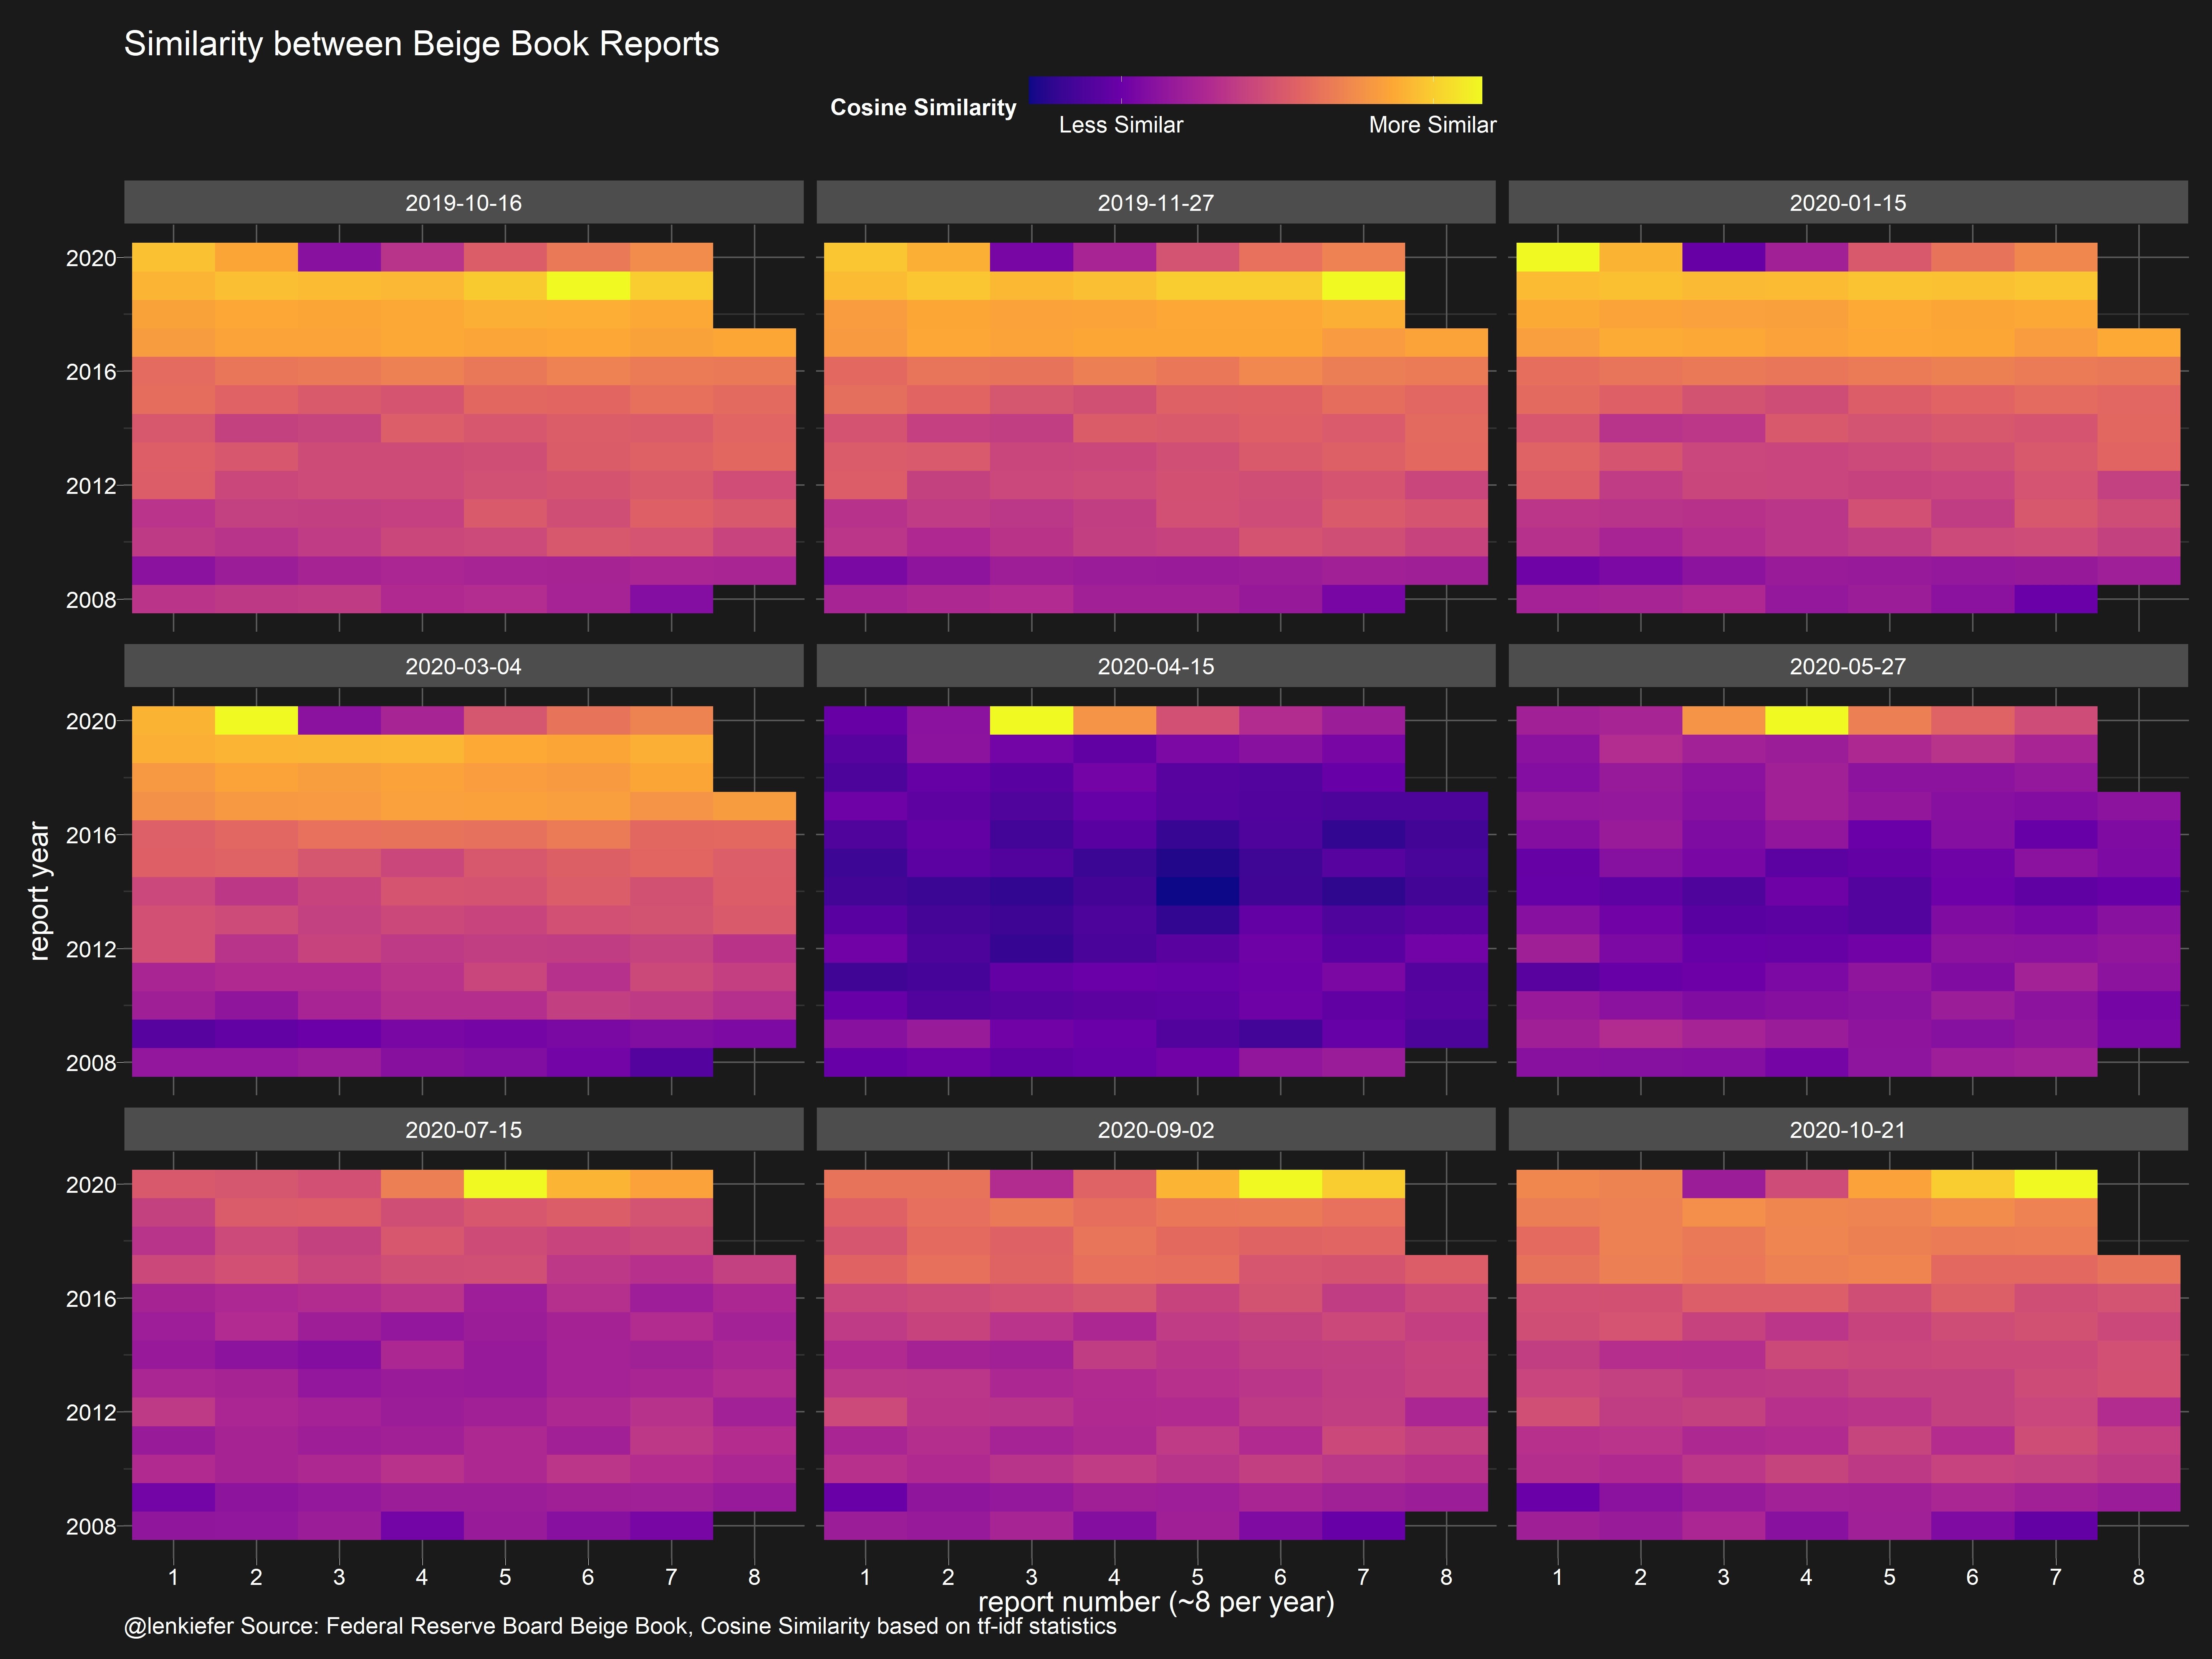Click x-axis label 1 under 2020-07-15 panel
This screenshot has width=2212, height=1659.
pyautogui.click(x=173, y=1577)
